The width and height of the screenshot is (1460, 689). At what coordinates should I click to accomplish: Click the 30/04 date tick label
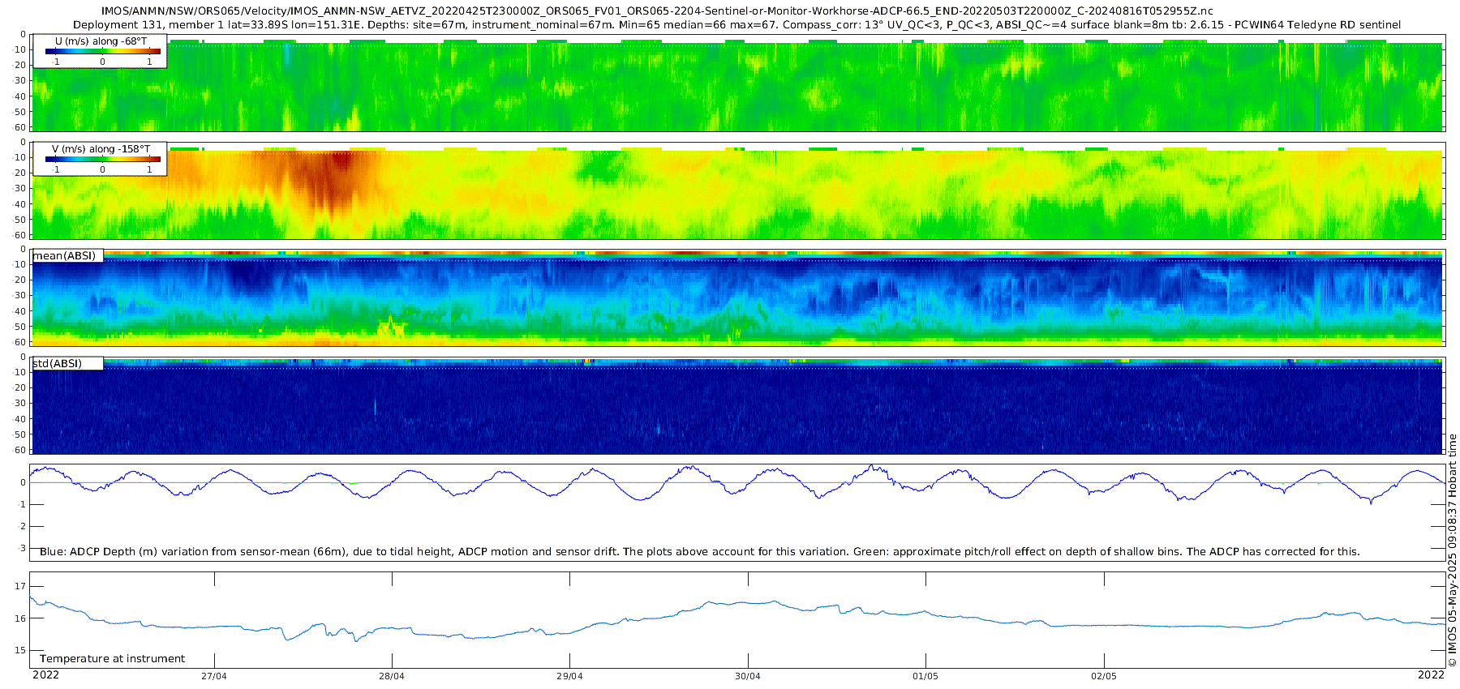click(748, 676)
